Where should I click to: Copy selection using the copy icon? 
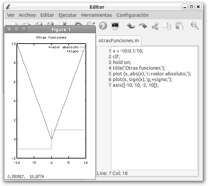point(167,26)
